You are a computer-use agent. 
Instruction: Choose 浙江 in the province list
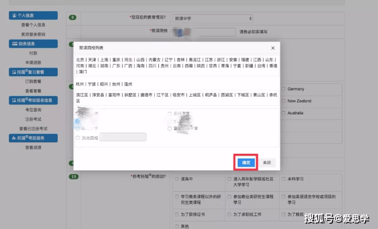[221, 59]
